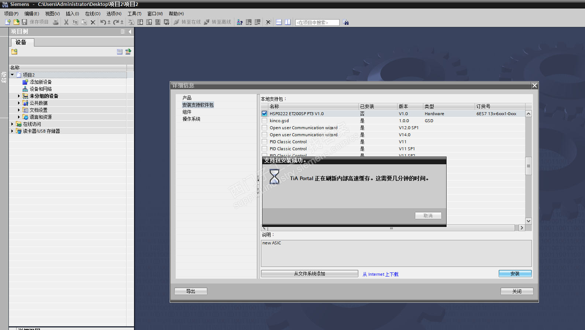The height and width of the screenshot is (330, 585).
Task: Click the Paste toolbar icon
Action: point(84,22)
